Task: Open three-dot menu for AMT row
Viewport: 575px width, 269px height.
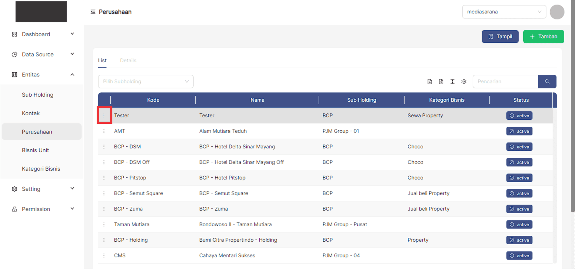Action: [x=104, y=131]
